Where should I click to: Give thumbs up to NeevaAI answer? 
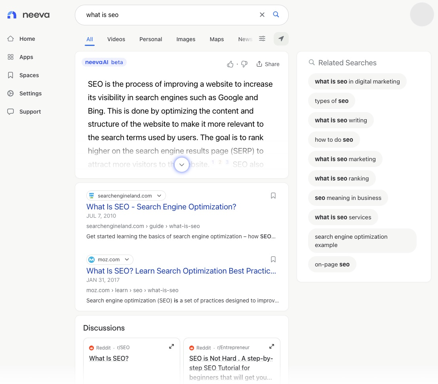pyautogui.click(x=230, y=64)
